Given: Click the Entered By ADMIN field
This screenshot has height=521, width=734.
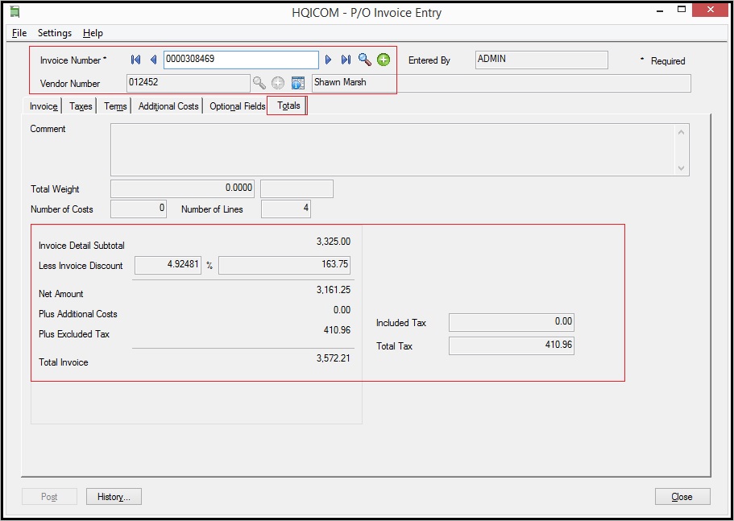Looking at the screenshot, I should pos(541,60).
